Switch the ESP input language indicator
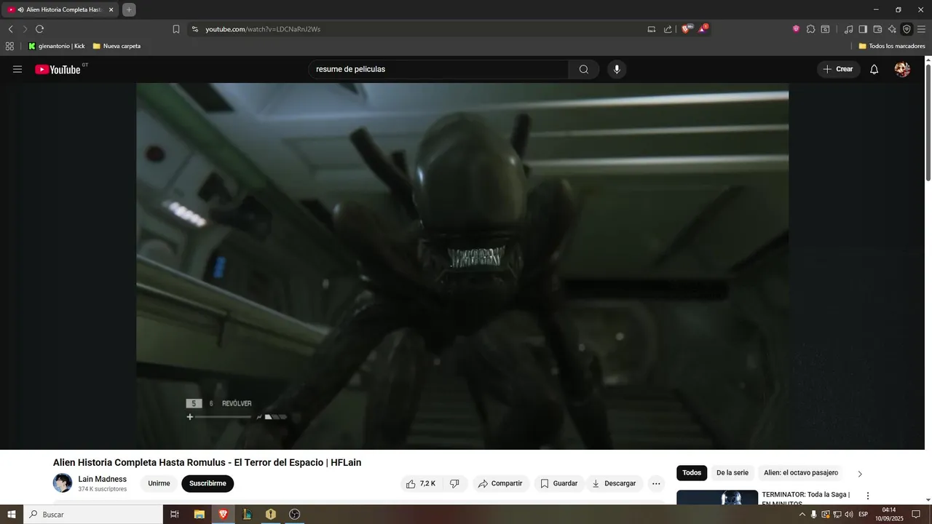This screenshot has width=932, height=524. 864,515
